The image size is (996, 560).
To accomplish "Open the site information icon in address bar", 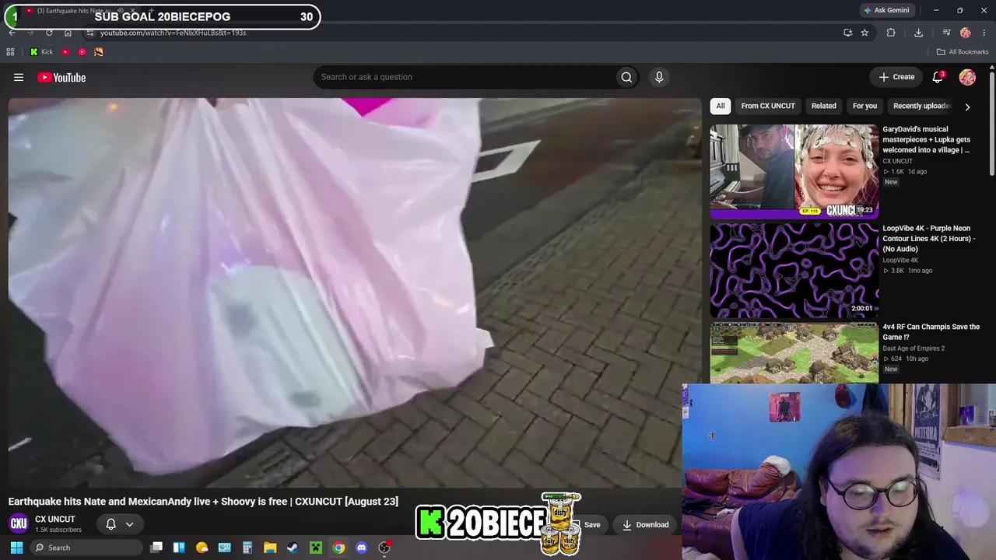I will pos(90,33).
